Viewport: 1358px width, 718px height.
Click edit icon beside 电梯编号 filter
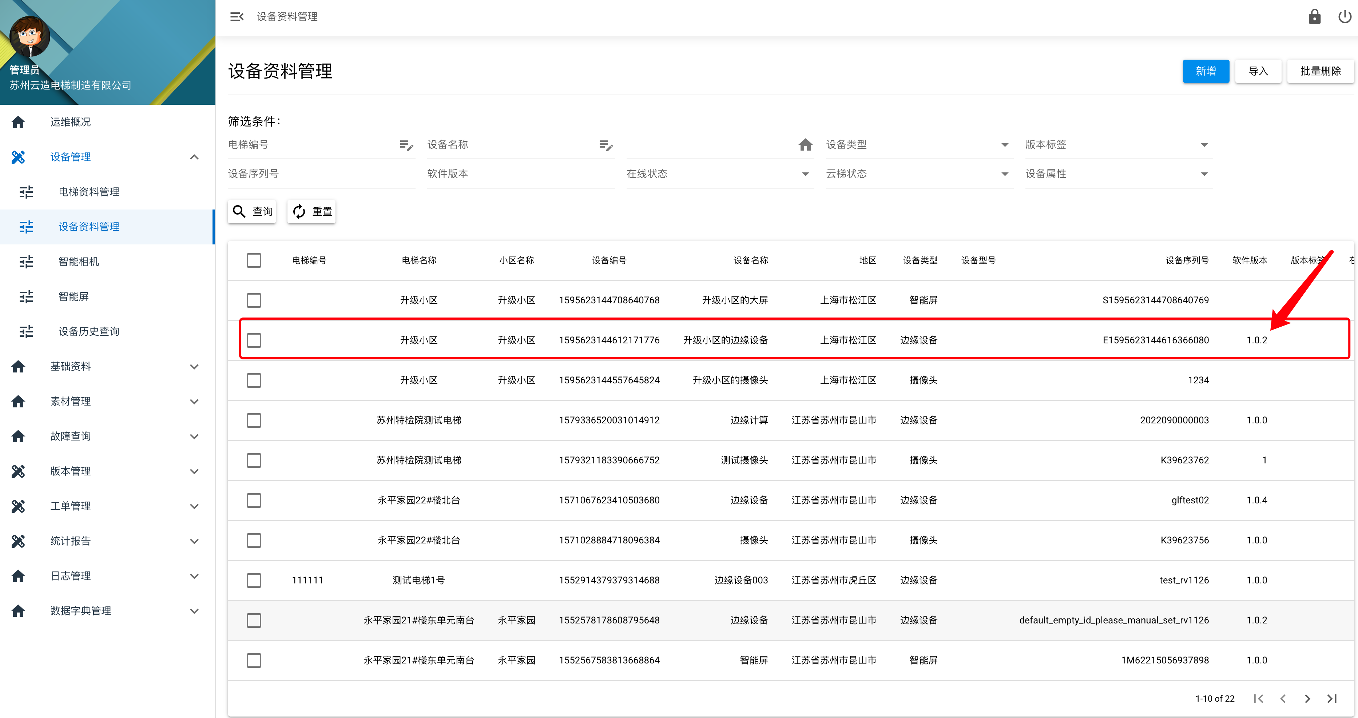(406, 145)
